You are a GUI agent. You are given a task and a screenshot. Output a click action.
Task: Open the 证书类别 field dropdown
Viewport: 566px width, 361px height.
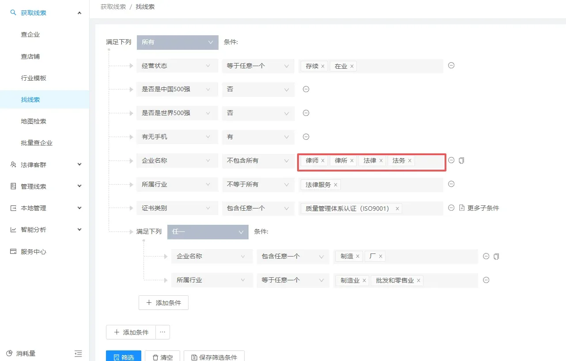[x=177, y=208]
